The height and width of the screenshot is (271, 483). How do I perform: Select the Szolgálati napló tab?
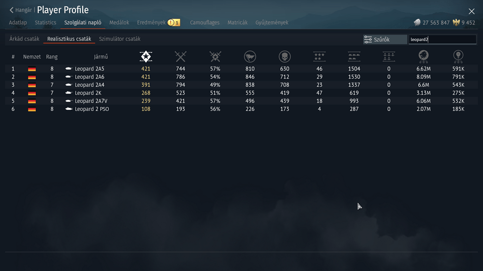pos(83,23)
